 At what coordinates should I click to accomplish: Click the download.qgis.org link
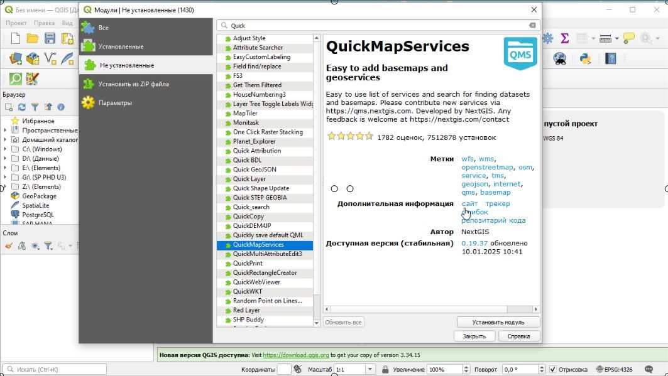(295, 355)
